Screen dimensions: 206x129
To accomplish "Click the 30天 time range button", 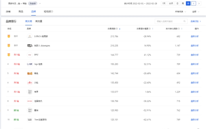I will point(171,3).
